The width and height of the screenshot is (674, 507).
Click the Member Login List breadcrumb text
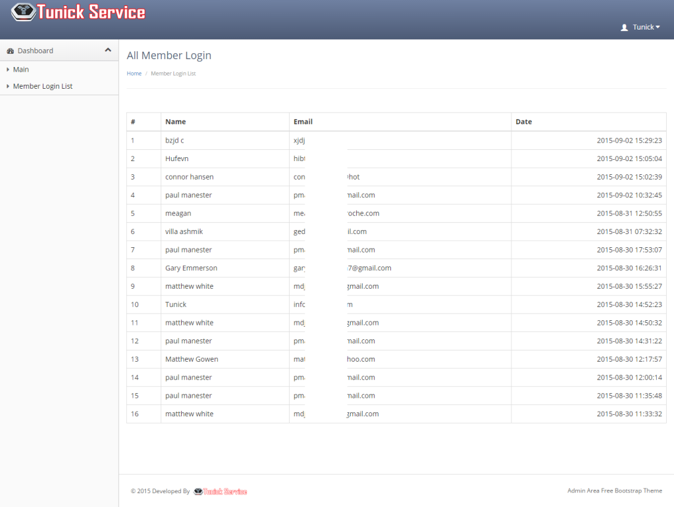pyautogui.click(x=173, y=74)
